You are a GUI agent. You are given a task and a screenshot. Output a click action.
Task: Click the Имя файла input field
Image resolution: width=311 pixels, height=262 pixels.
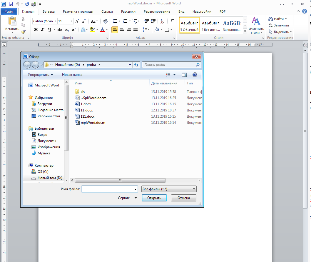click(x=108, y=189)
